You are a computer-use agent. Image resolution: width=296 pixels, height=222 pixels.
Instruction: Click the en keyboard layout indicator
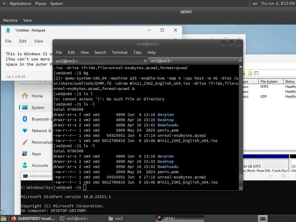coord(255,3)
